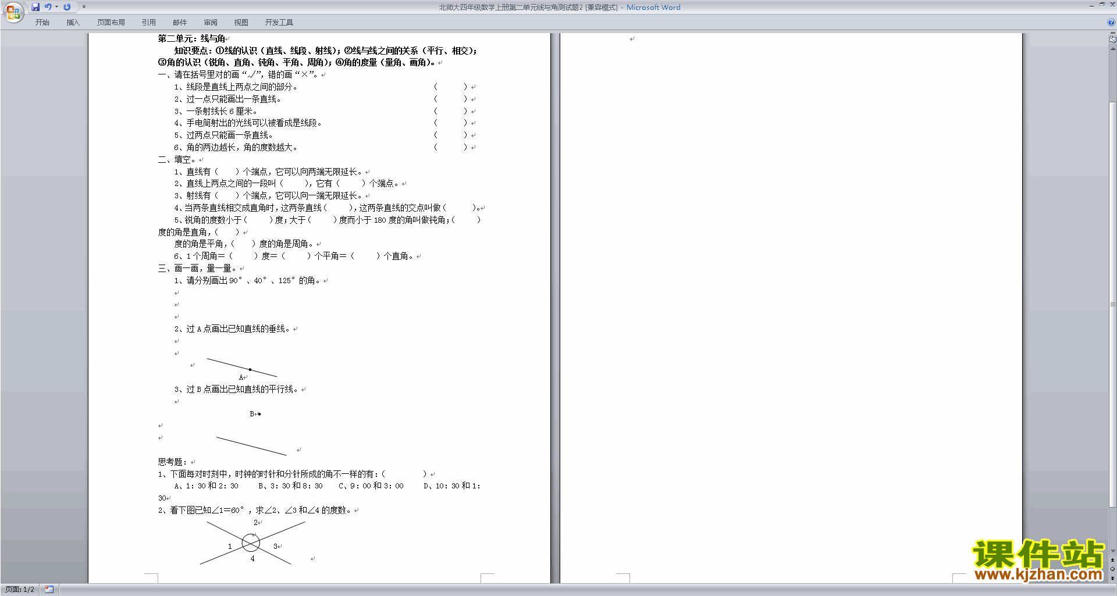This screenshot has height=596, width=1117.
Task: Open the 开始 ribbon tab
Action: 42,22
